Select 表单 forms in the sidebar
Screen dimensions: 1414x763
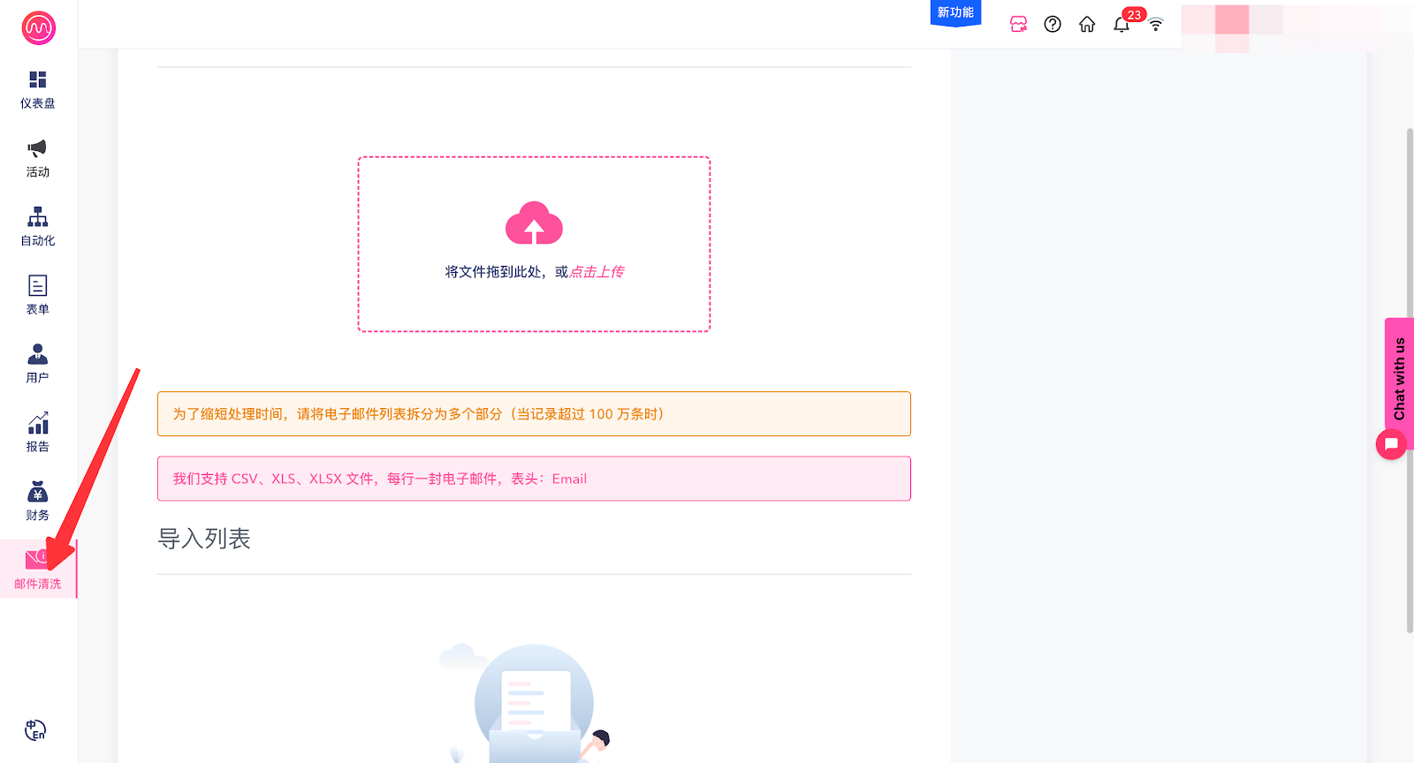pos(38,295)
